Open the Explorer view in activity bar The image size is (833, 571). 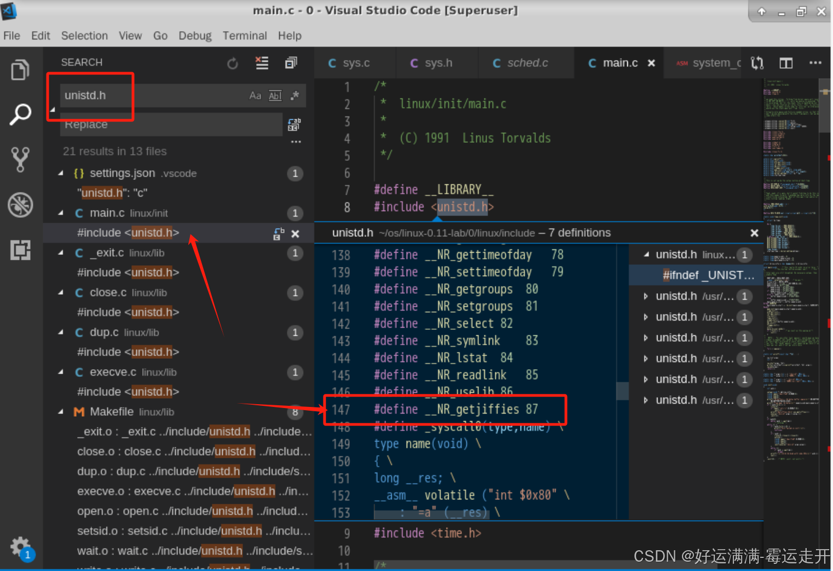pyautogui.click(x=20, y=69)
